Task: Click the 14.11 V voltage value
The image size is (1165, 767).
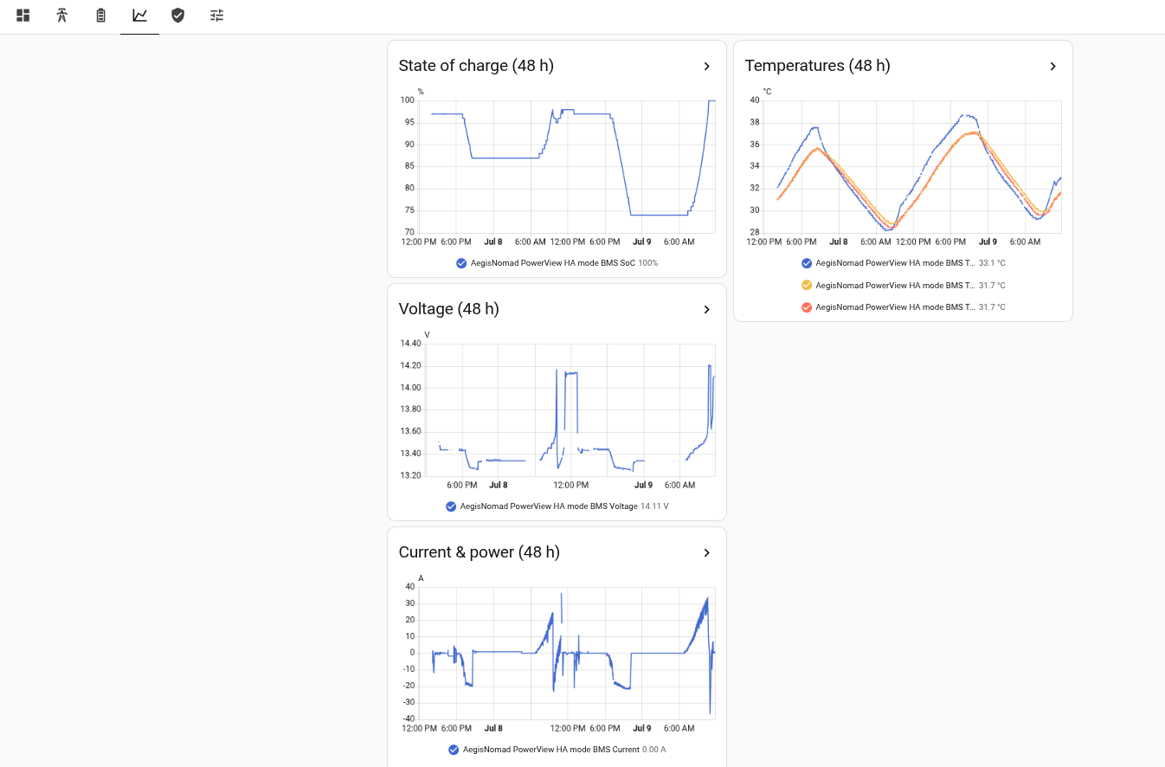Action: tap(654, 506)
